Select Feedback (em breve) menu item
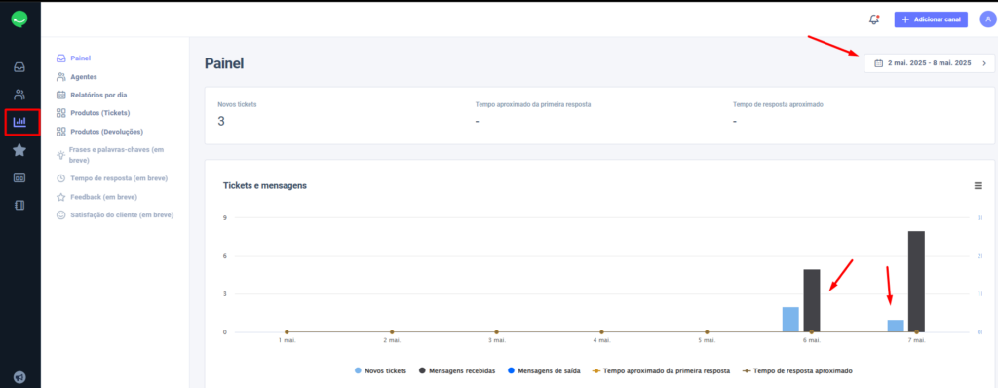Viewport: 998px width, 388px height. click(x=103, y=197)
